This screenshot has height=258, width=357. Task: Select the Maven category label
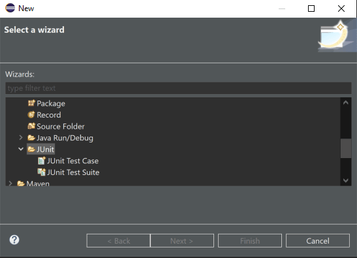[38, 184]
